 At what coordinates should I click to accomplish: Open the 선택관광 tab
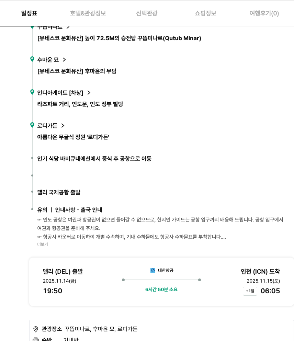coord(147,13)
